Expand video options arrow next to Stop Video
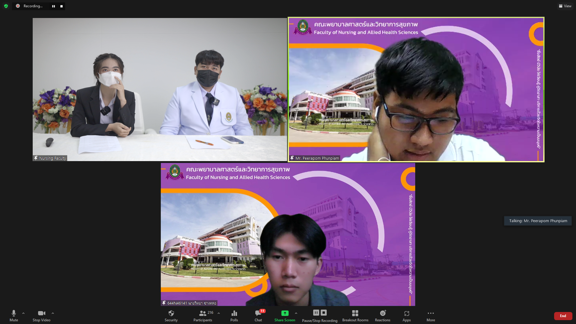The width and height of the screenshot is (576, 324). (53, 313)
